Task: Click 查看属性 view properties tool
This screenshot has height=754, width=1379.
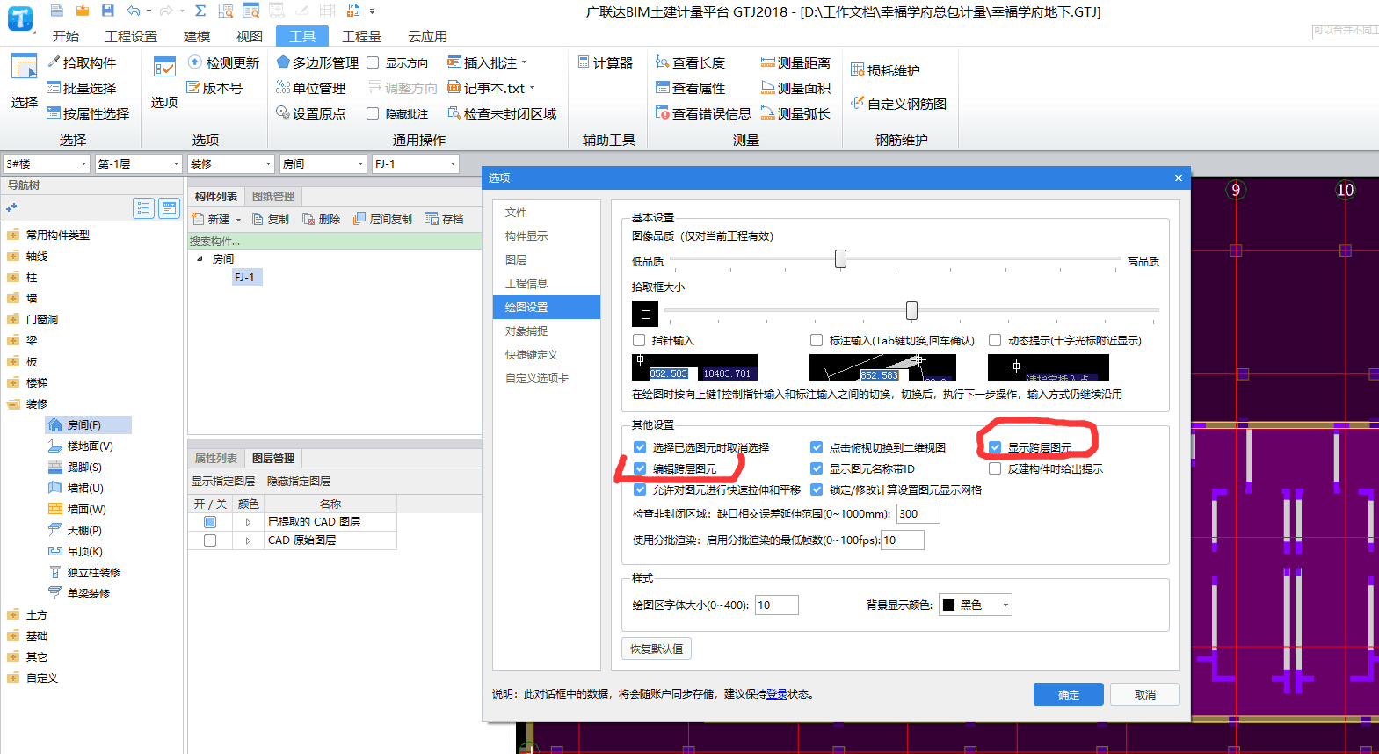Action: (x=691, y=88)
